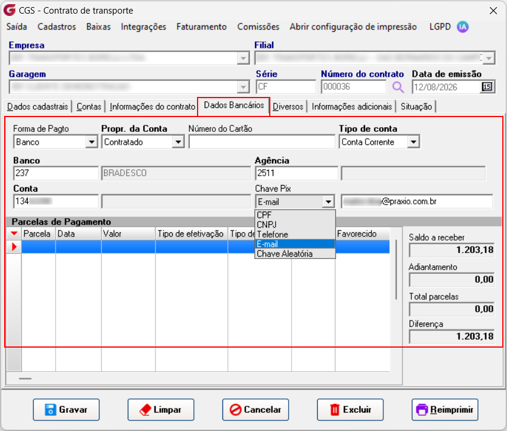Click the Excluir delete button
Image resolution: width=507 pixels, height=431 pixels.
click(350, 410)
